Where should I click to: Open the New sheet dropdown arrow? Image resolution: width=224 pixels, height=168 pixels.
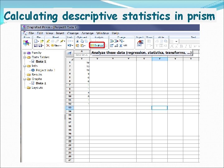pyautogui.click(x=61, y=46)
